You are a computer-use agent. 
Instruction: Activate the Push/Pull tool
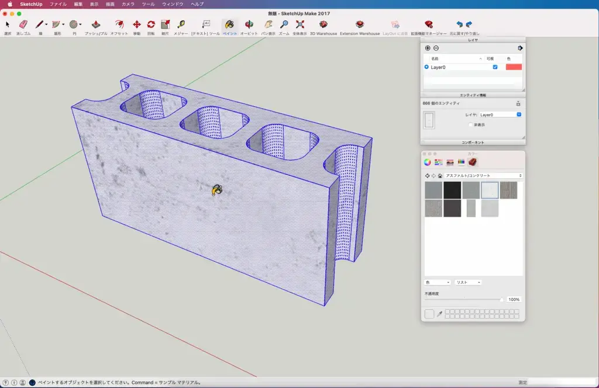tap(95, 25)
